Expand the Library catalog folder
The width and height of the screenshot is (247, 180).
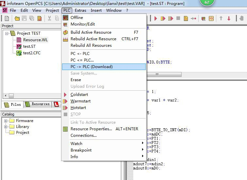[6, 127]
